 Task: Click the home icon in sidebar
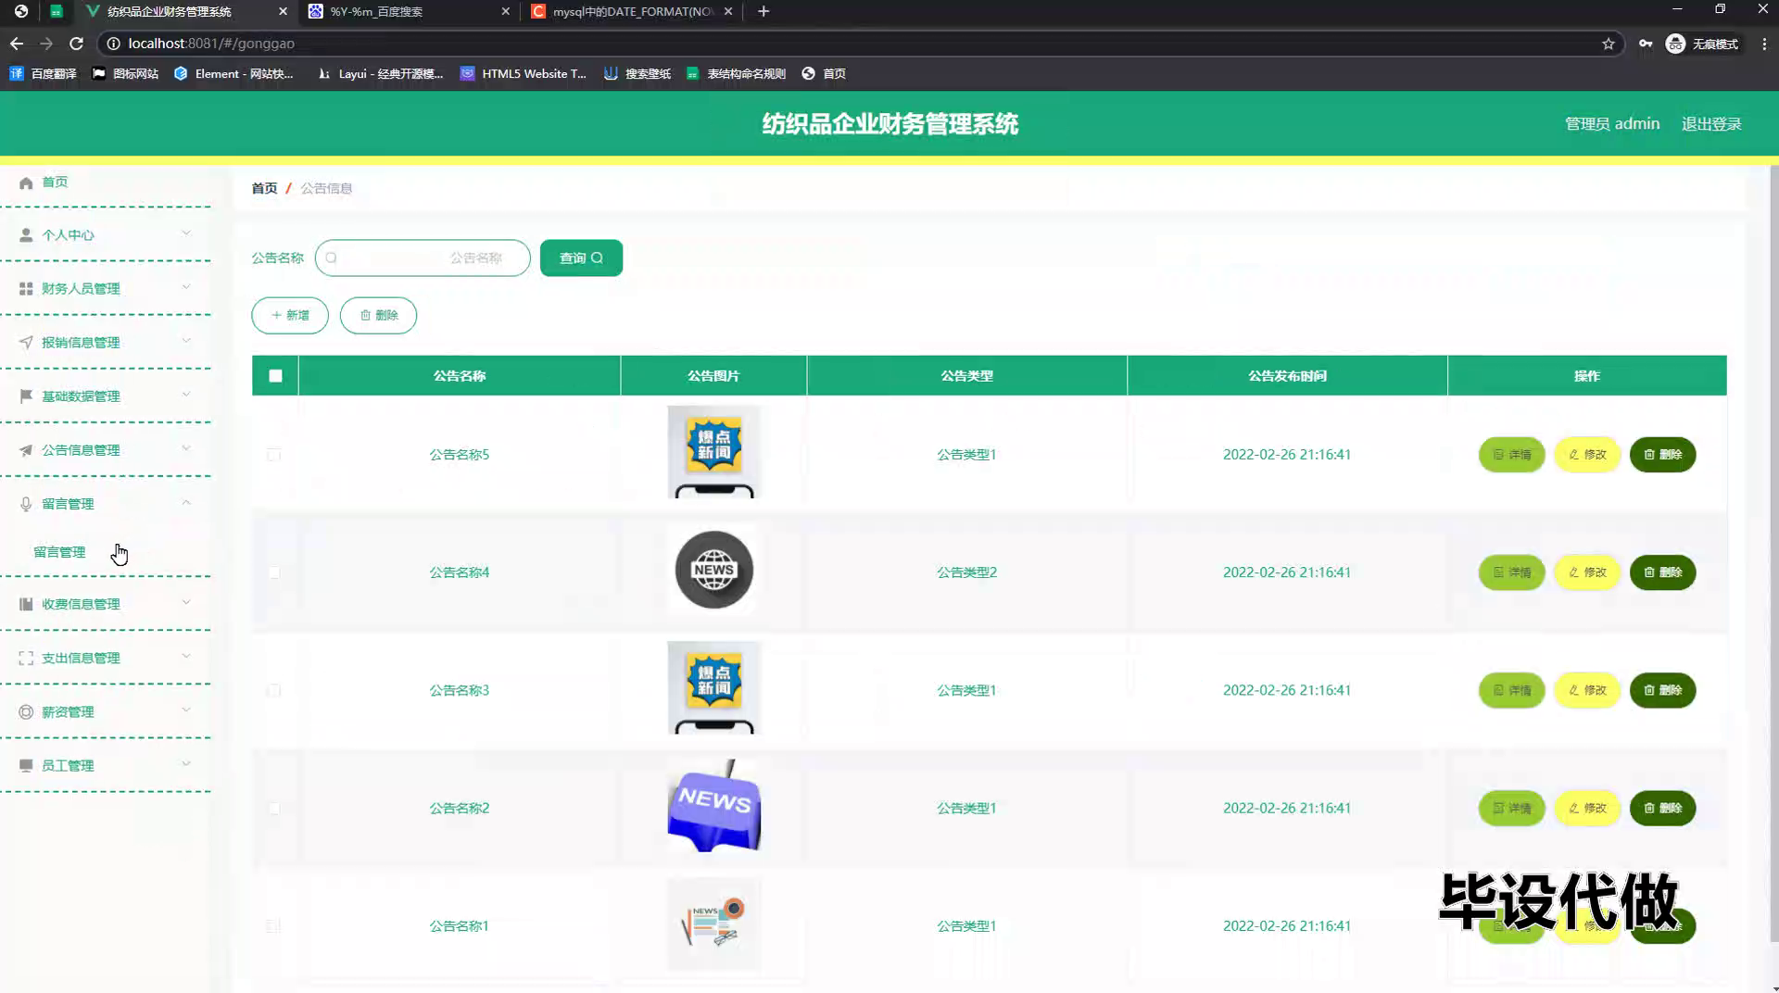26,182
